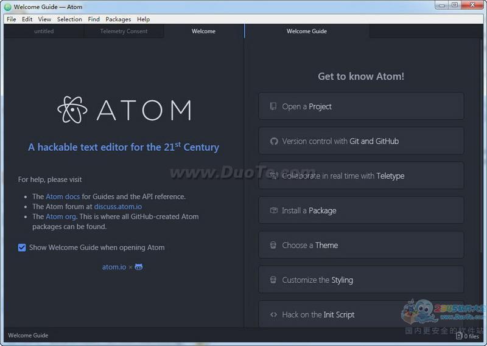Switch to the untitled tab
This screenshot has width=487, height=346.
(44, 32)
